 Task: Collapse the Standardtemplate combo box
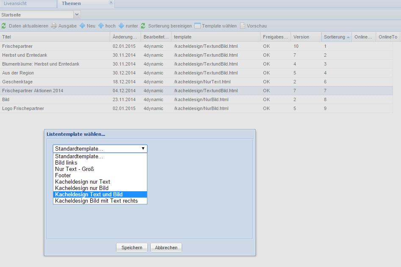(x=143, y=149)
